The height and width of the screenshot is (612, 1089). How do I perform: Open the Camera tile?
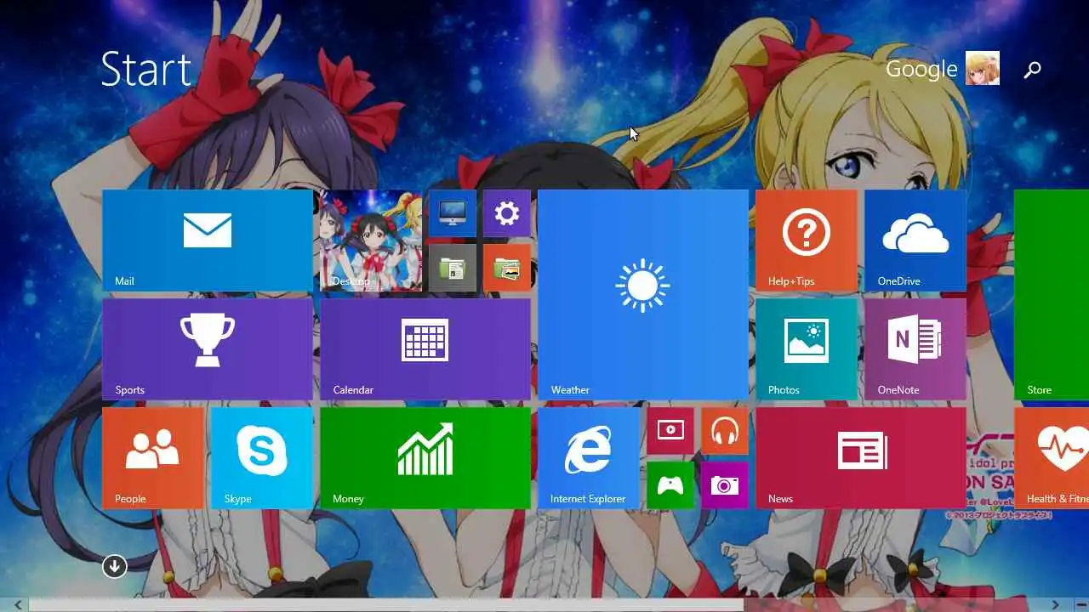pos(724,485)
